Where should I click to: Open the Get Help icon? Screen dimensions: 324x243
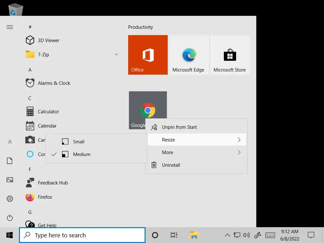click(30, 224)
